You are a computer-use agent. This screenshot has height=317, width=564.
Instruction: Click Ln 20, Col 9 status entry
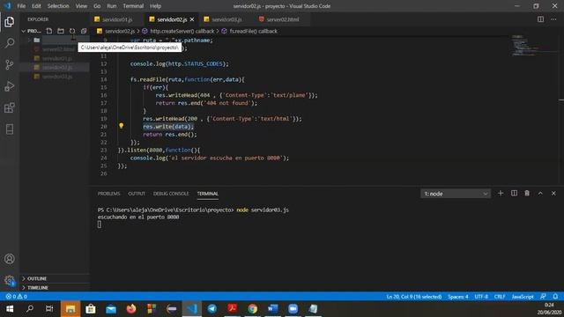pos(414,297)
